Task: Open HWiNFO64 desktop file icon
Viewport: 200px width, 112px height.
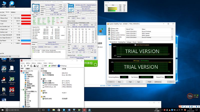Action: coord(12,69)
